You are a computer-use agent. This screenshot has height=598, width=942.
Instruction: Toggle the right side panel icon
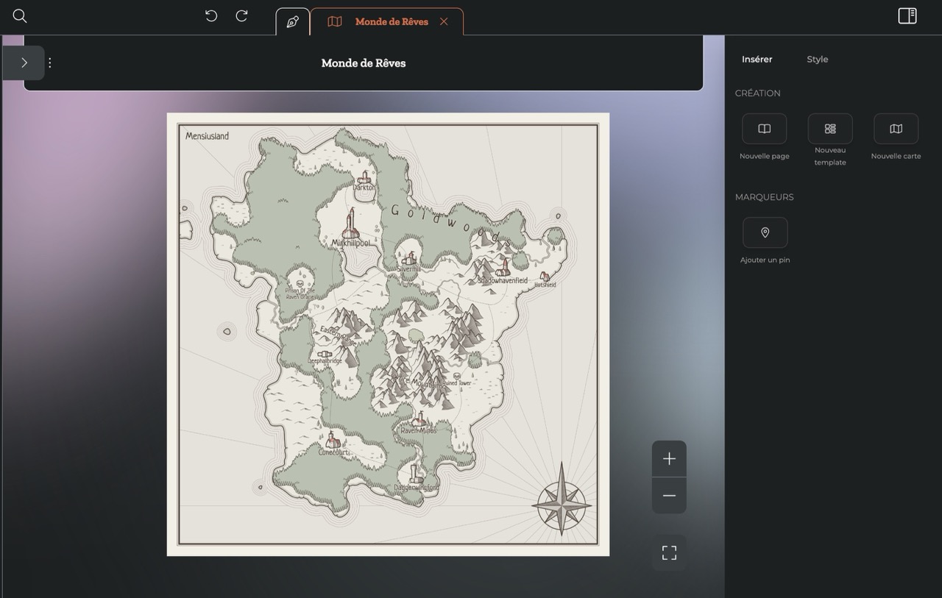pyautogui.click(x=907, y=16)
